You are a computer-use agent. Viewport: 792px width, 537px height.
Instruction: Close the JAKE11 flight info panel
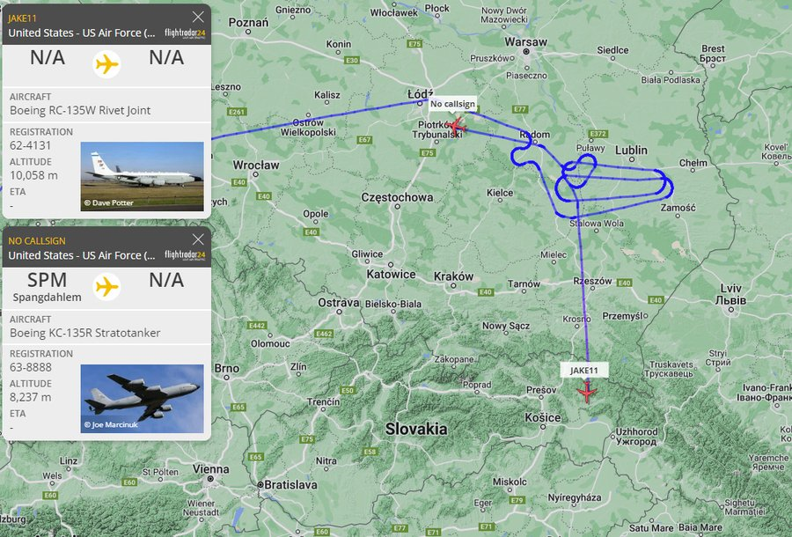click(x=198, y=17)
